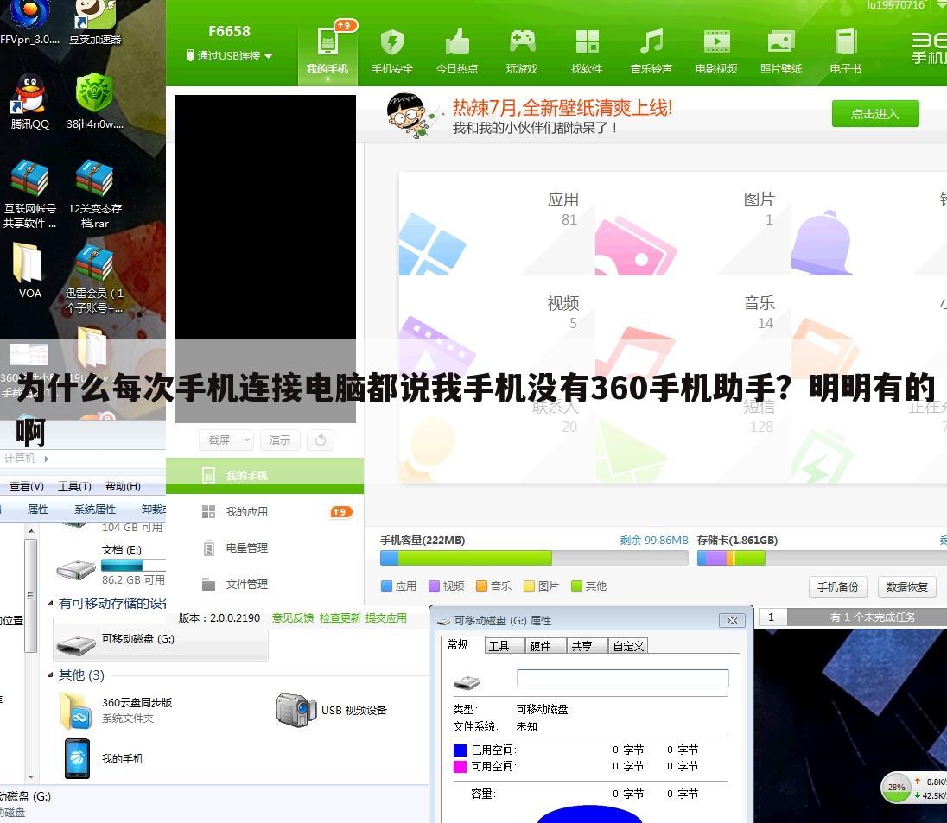Select USB 视频设备 in Explorer window
Viewport: 947px width, 823px height.
[332, 710]
